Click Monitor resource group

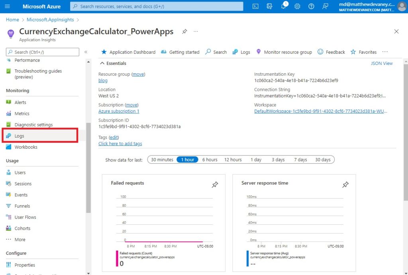click(284, 52)
